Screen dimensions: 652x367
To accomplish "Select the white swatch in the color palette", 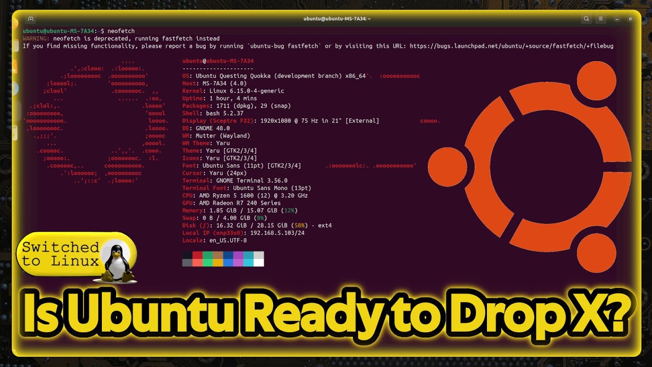I will point(259,263).
